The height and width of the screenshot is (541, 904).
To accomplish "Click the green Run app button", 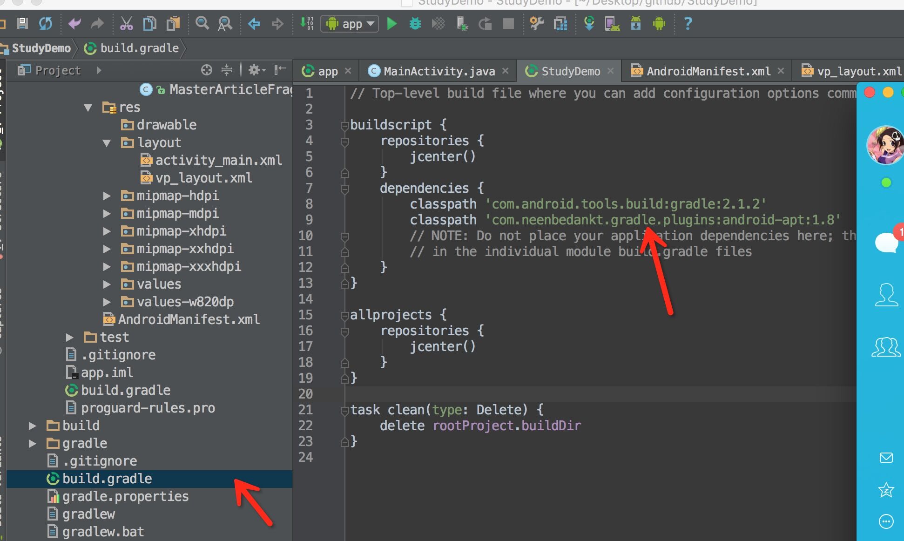I will coord(392,23).
